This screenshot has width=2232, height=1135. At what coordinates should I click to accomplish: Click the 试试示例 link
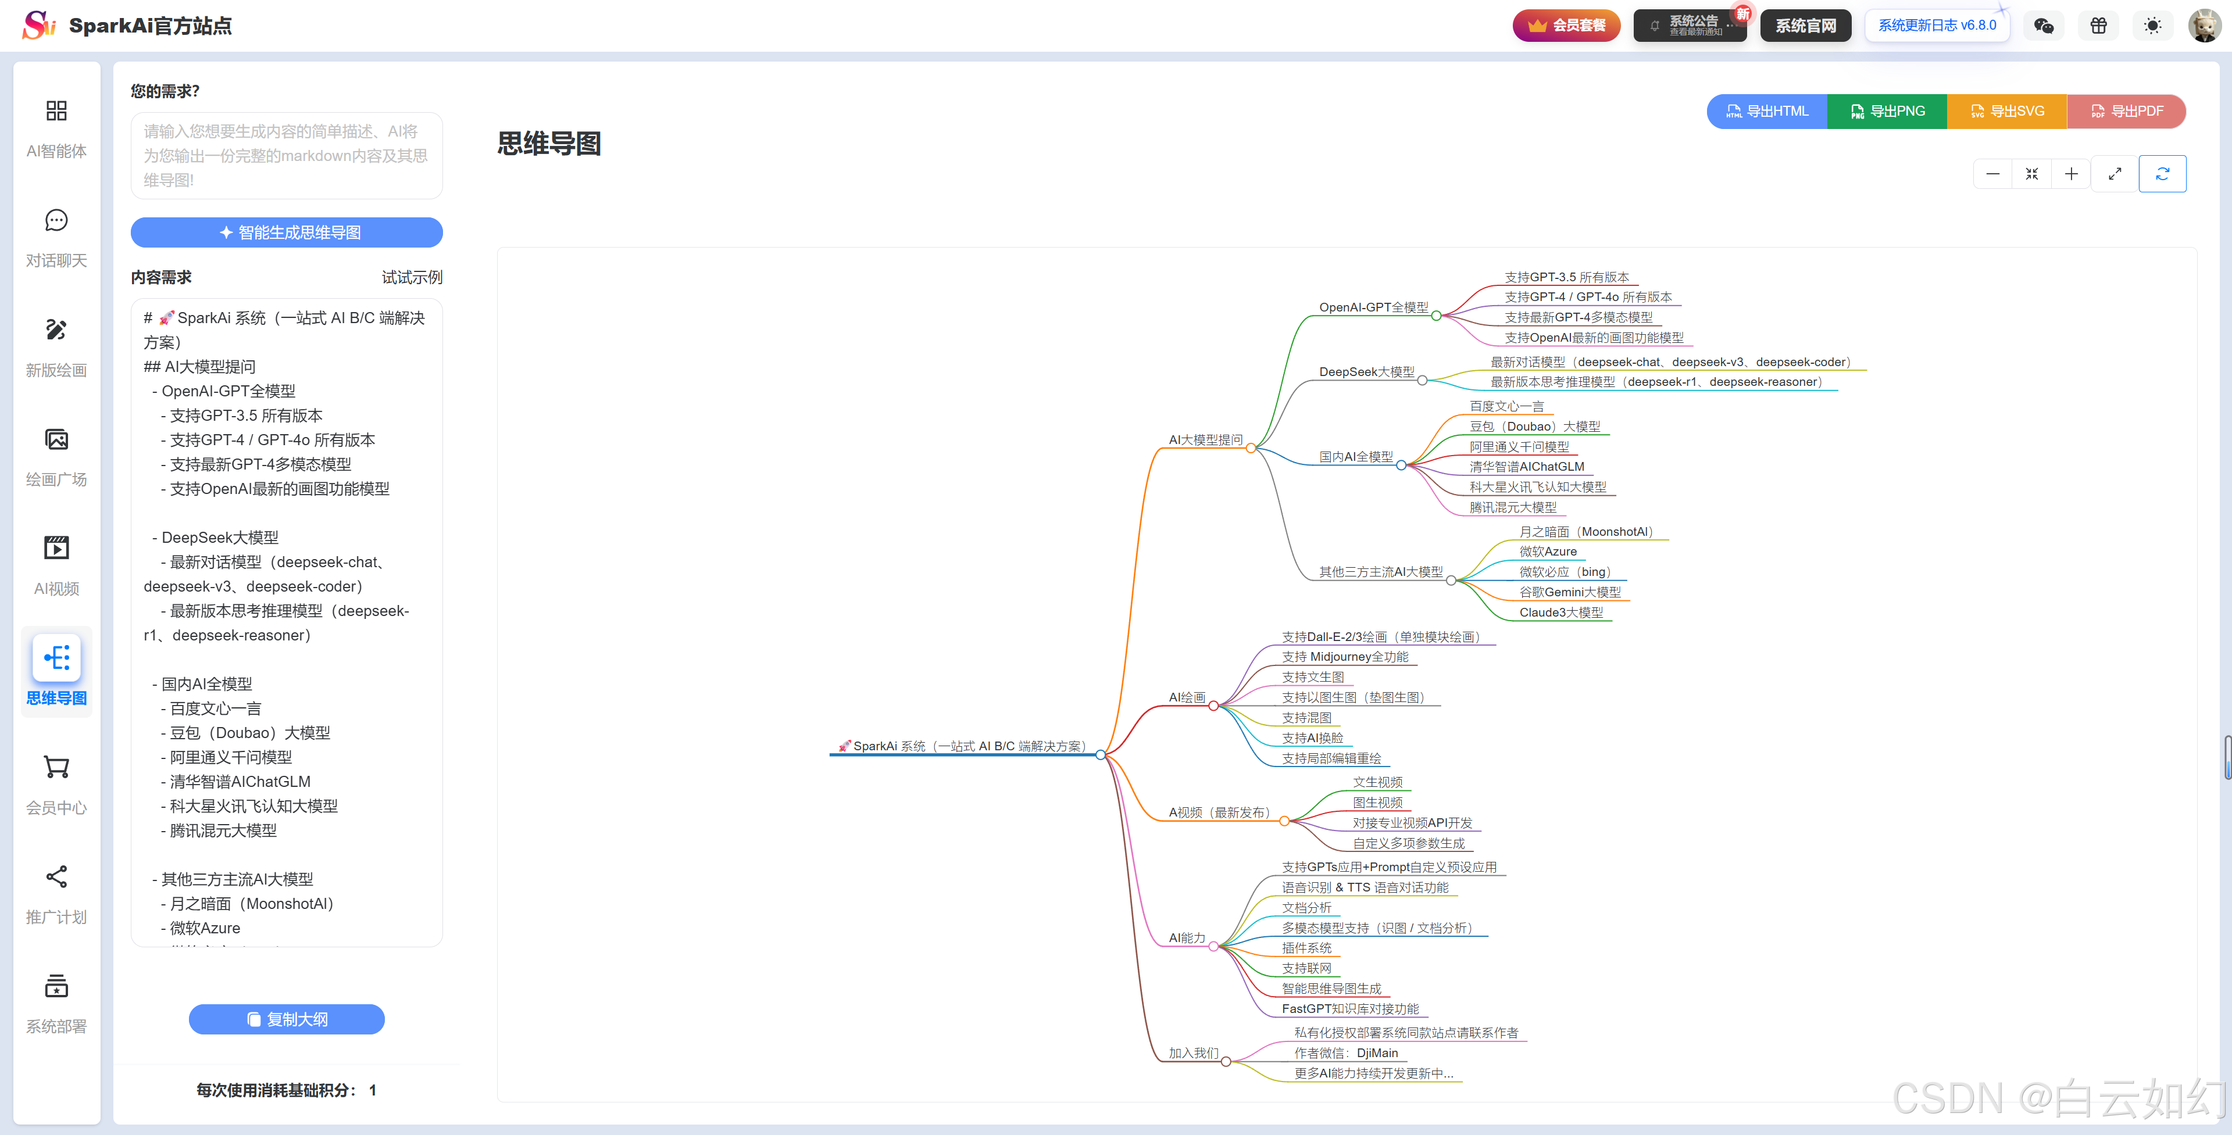(x=412, y=277)
